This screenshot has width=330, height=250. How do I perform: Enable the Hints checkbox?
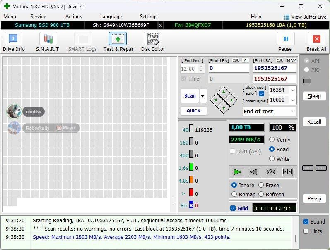[x=306, y=231]
